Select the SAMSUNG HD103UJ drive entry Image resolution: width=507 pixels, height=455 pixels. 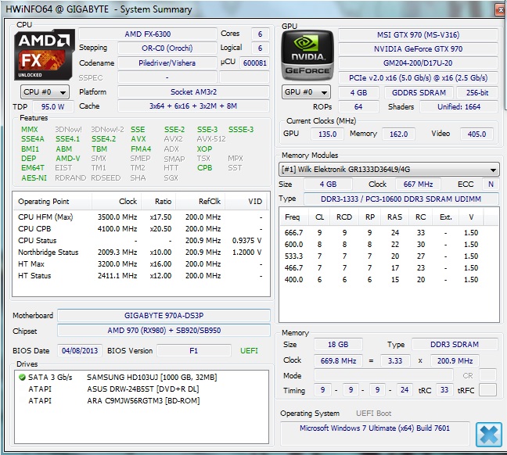point(142,377)
